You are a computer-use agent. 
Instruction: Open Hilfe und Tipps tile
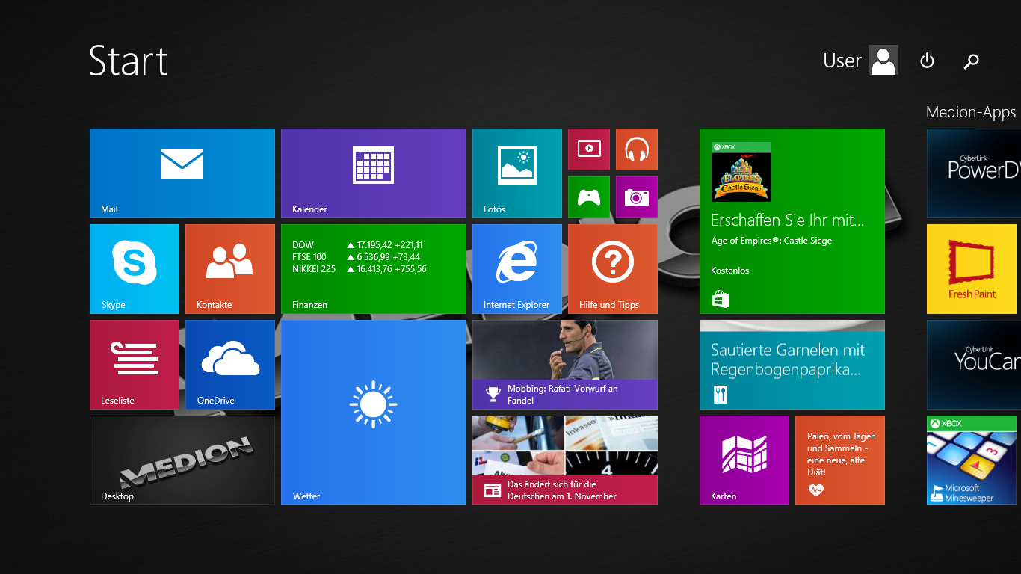613,269
